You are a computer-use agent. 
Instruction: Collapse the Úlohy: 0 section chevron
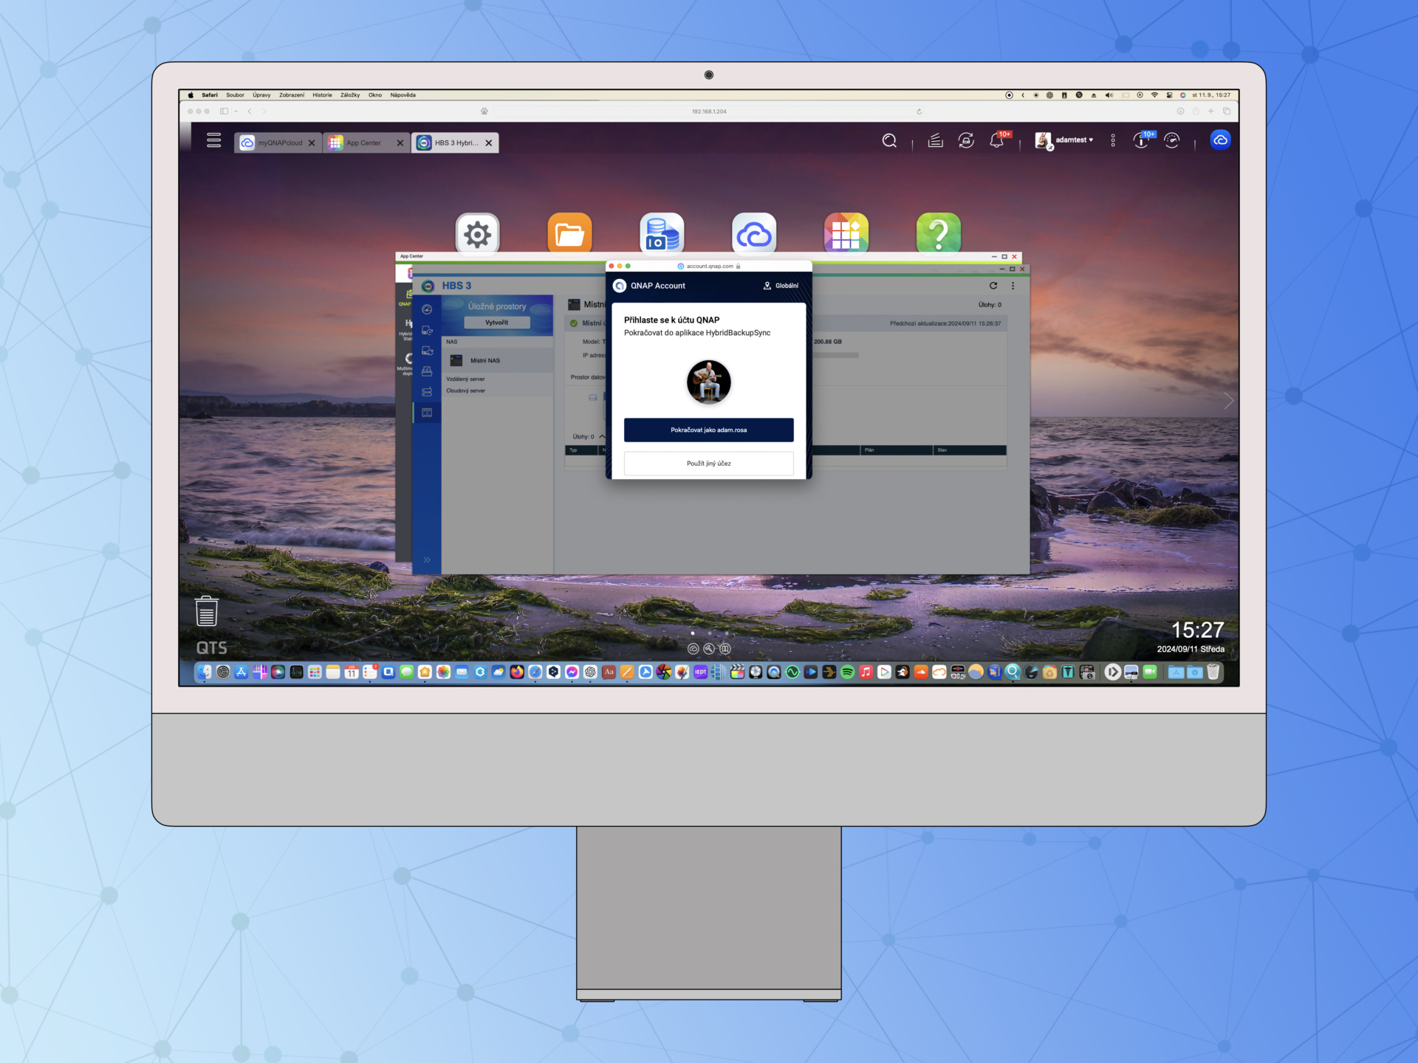coord(602,436)
